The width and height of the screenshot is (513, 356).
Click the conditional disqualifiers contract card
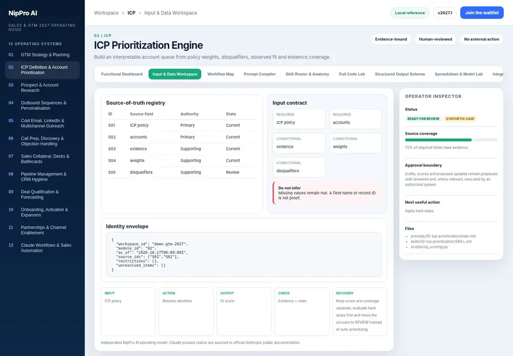click(299, 167)
